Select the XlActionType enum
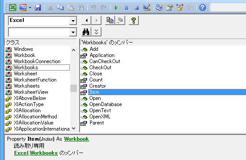This screenshot has width=246, height=160. tap(29, 104)
